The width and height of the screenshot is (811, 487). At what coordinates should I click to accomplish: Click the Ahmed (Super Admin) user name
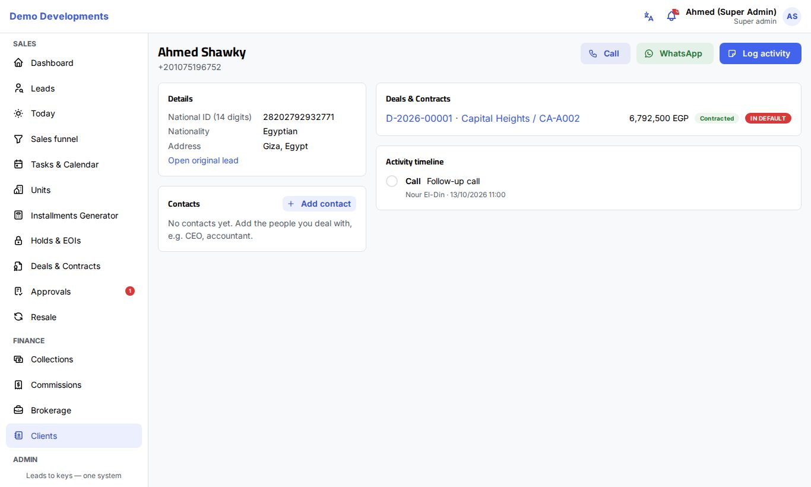[731, 12]
